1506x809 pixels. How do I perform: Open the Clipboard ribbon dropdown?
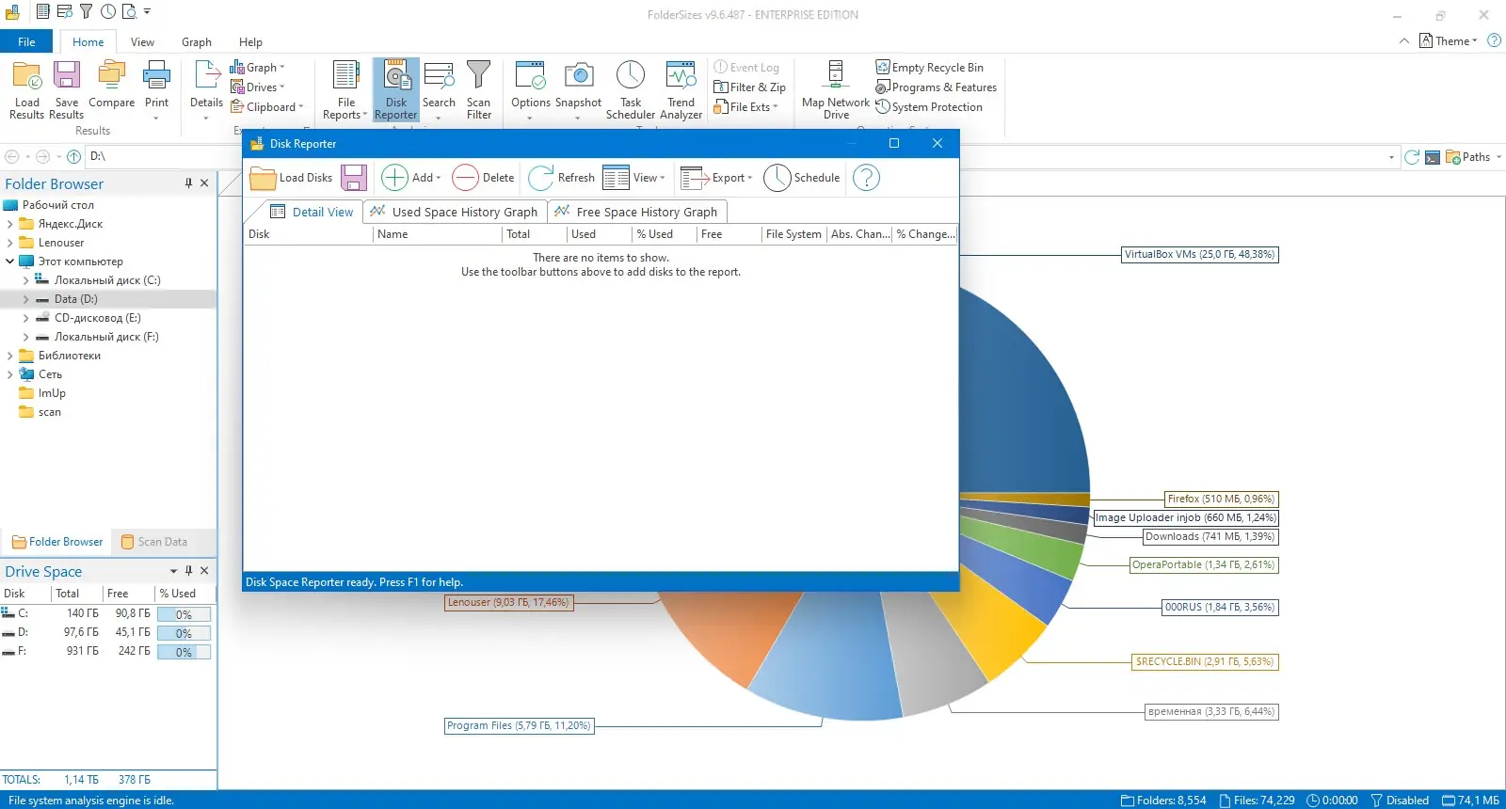tap(267, 107)
